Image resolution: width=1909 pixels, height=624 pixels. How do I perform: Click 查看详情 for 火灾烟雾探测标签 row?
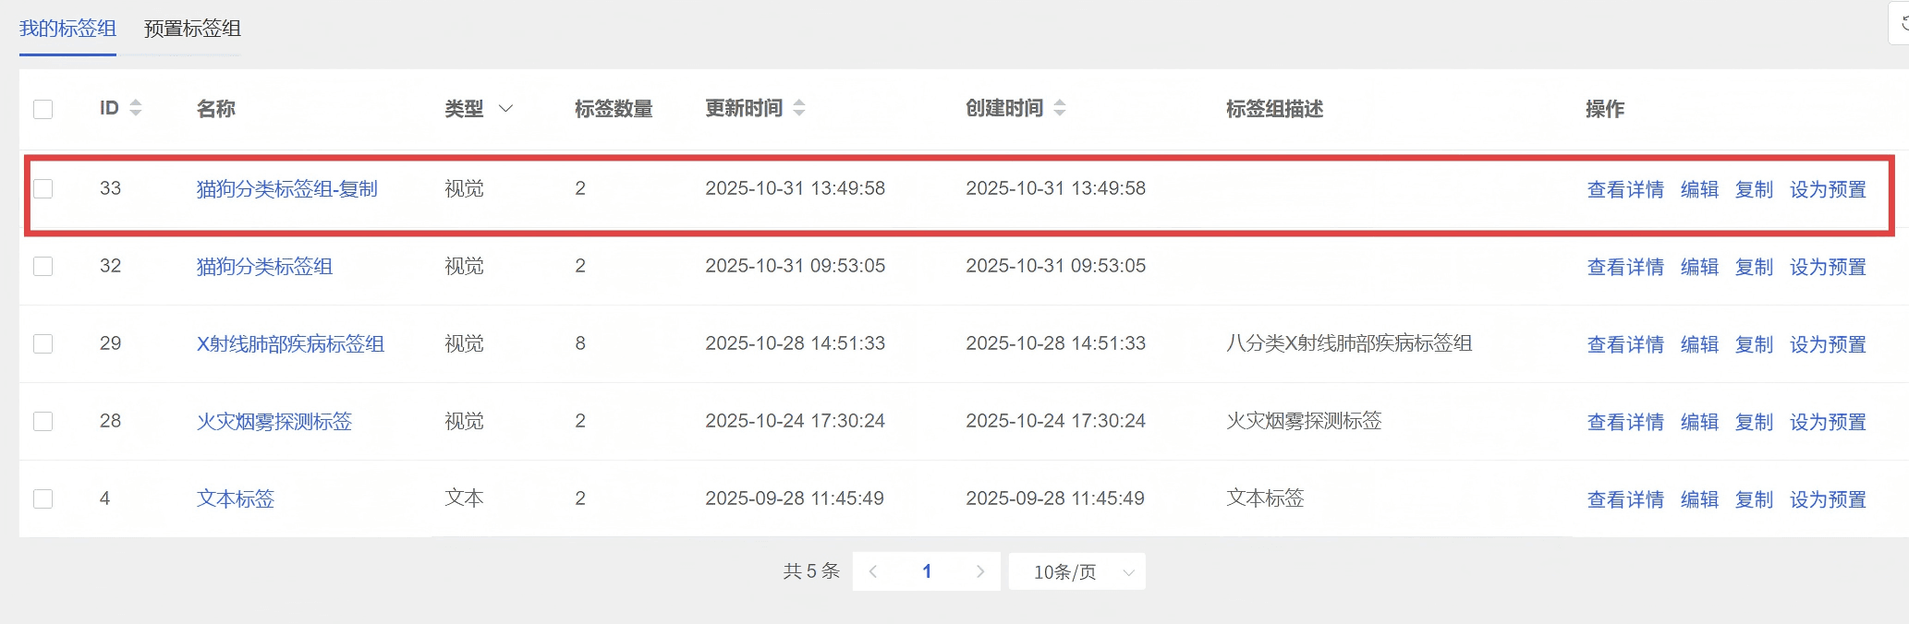1624,422
